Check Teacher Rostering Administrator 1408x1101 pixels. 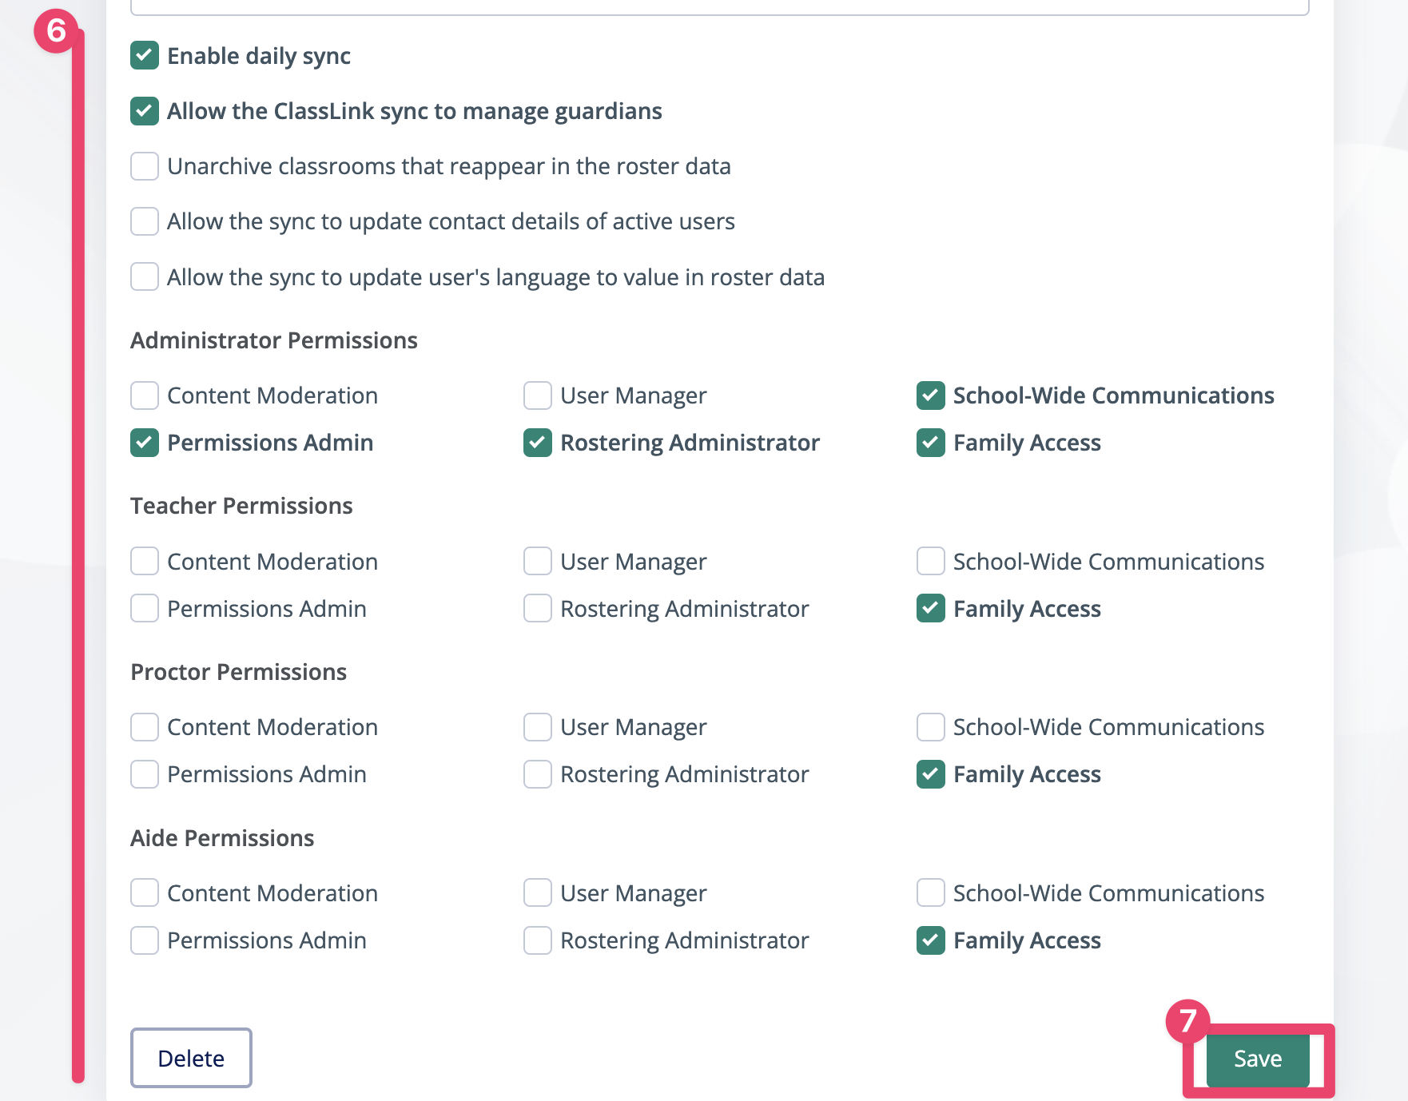(x=538, y=609)
